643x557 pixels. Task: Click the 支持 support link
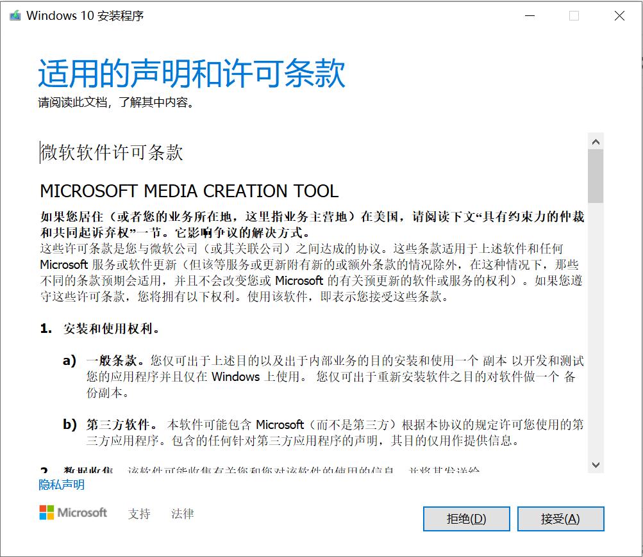pos(139,514)
